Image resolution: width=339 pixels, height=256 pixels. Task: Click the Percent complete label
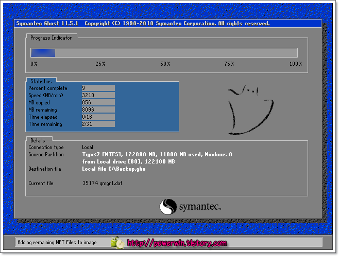point(48,88)
